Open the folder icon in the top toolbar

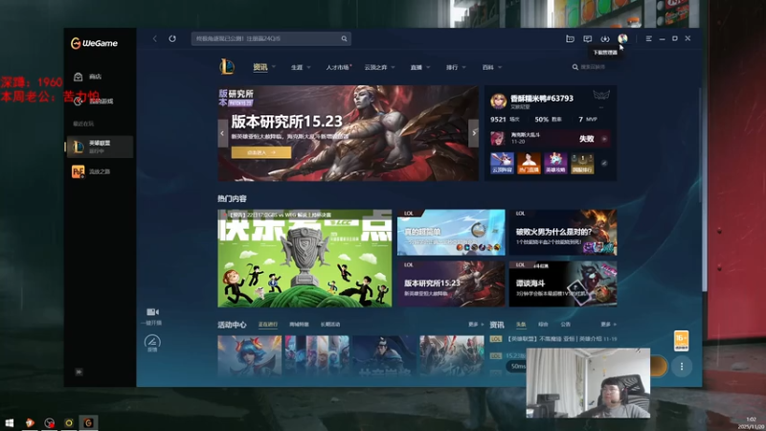click(570, 38)
